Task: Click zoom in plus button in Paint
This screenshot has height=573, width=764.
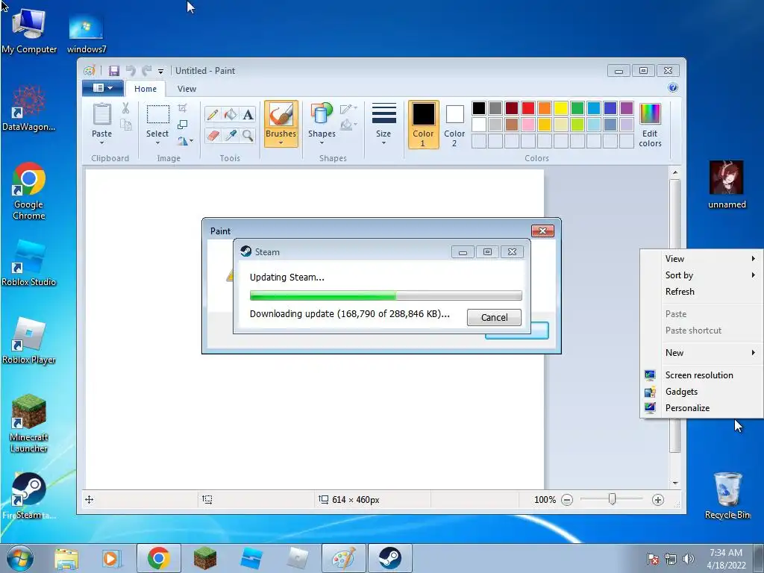Action: coord(658,499)
